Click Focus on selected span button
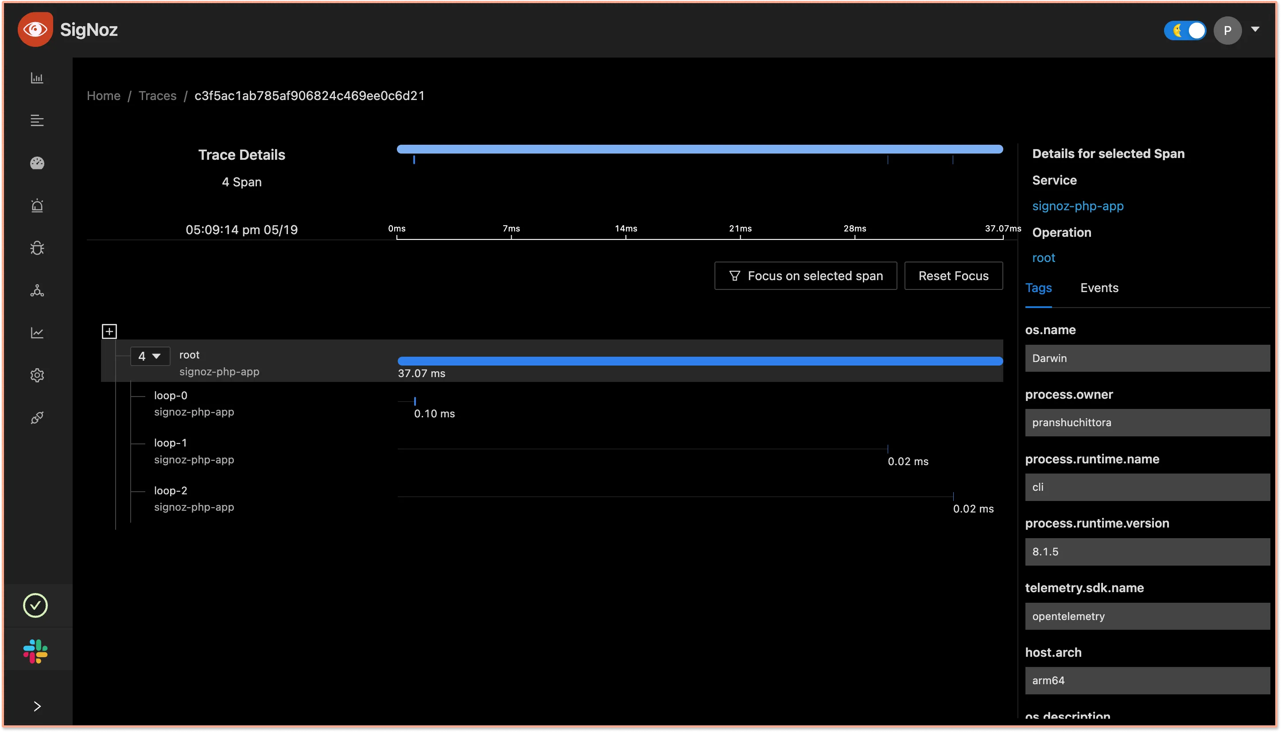Image resolution: width=1281 pixels, height=732 pixels. (806, 276)
